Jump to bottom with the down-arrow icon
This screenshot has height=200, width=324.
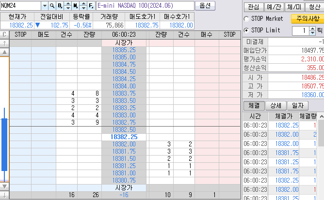[x=4, y=195]
